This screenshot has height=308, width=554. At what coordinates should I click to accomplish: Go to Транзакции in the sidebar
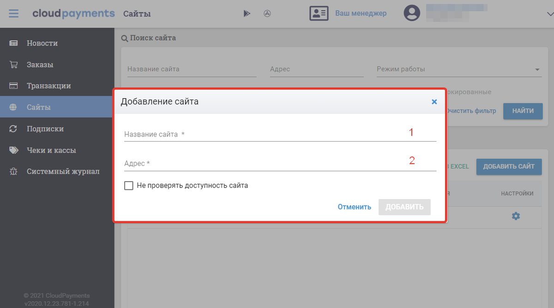[x=48, y=86]
